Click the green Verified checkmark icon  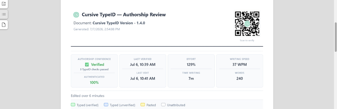87,65
